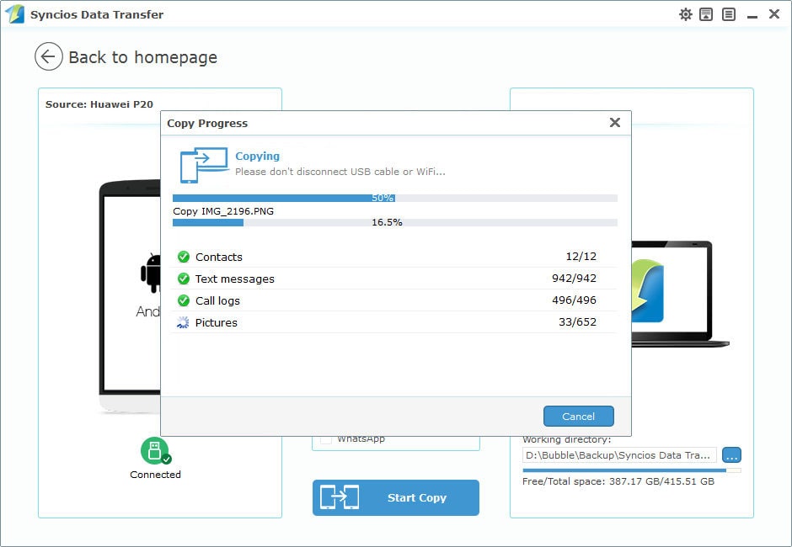Click the blue Copying heading
The image size is (792, 547).
pos(257,156)
